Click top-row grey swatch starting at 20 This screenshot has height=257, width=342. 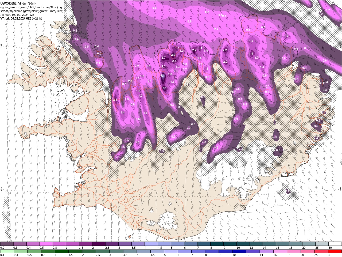[309, 244]
